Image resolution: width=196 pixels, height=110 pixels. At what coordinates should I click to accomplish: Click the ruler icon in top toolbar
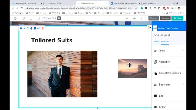(127, 18)
